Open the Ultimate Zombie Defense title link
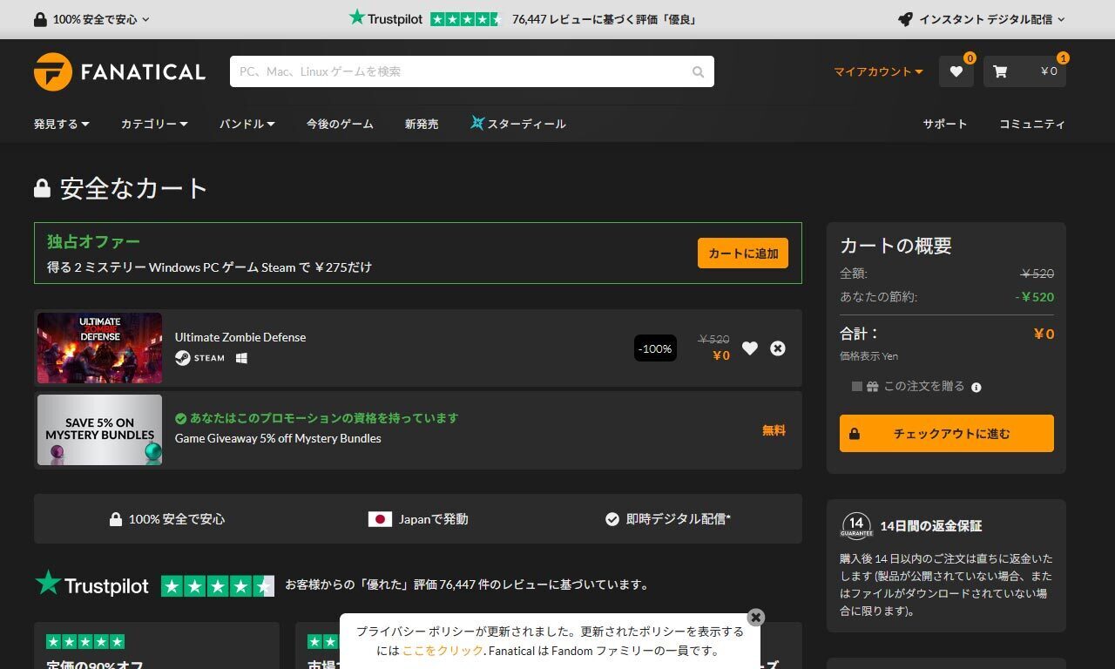Image resolution: width=1115 pixels, height=669 pixels. click(x=240, y=337)
